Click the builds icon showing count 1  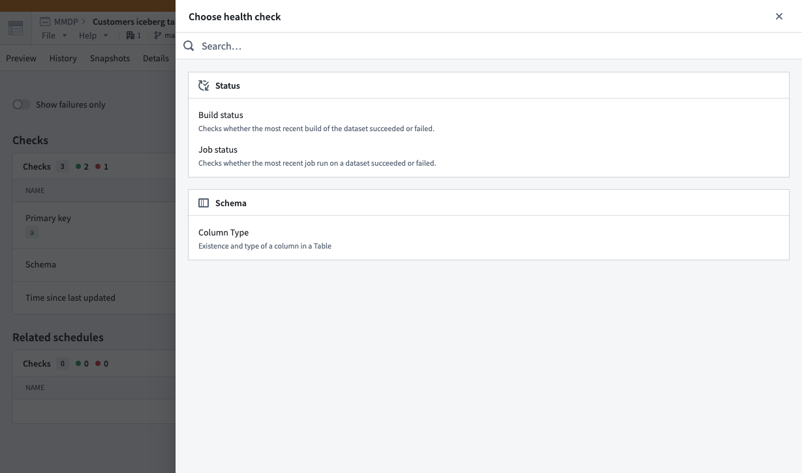click(x=130, y=35)
